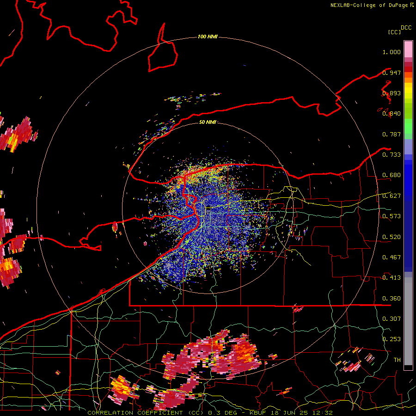Click the 18 JUN 25 date stamp
Image resolution: width=416 pixels, height=416 pixels.
point(290,413)
